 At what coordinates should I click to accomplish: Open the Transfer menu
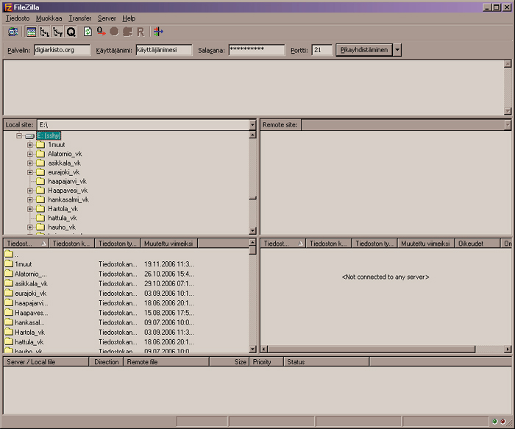[x=79, y=18]
